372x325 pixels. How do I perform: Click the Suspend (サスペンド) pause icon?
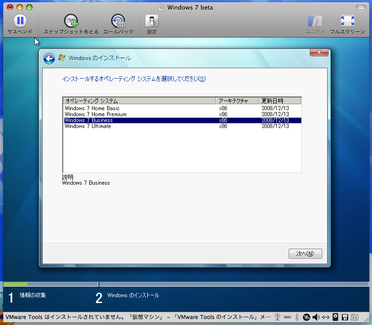click(20, 21)
